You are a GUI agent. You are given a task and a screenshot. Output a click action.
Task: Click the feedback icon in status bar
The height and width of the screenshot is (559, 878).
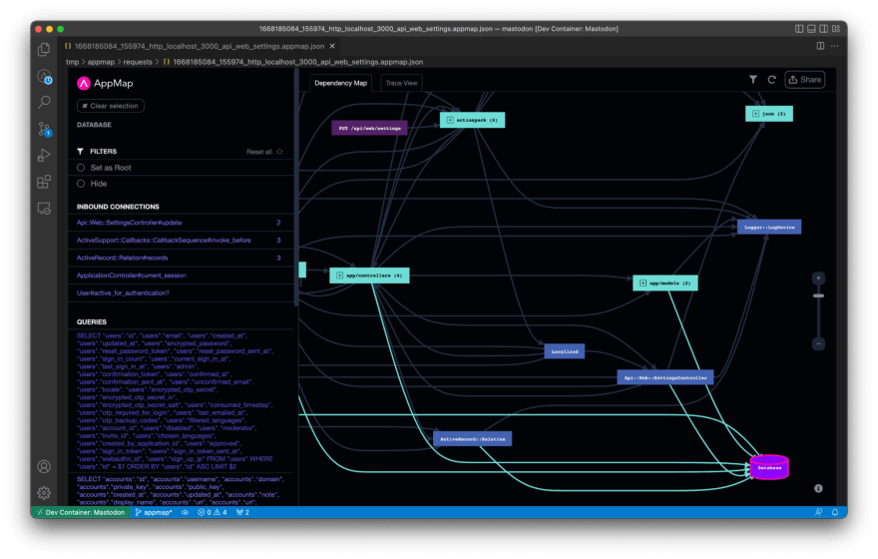(x=819, y=512)
